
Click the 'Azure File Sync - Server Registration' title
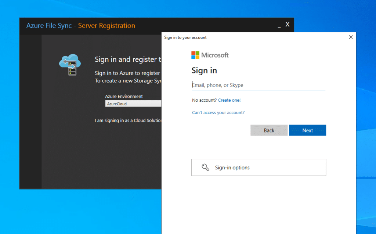click(x=81, y=26)
